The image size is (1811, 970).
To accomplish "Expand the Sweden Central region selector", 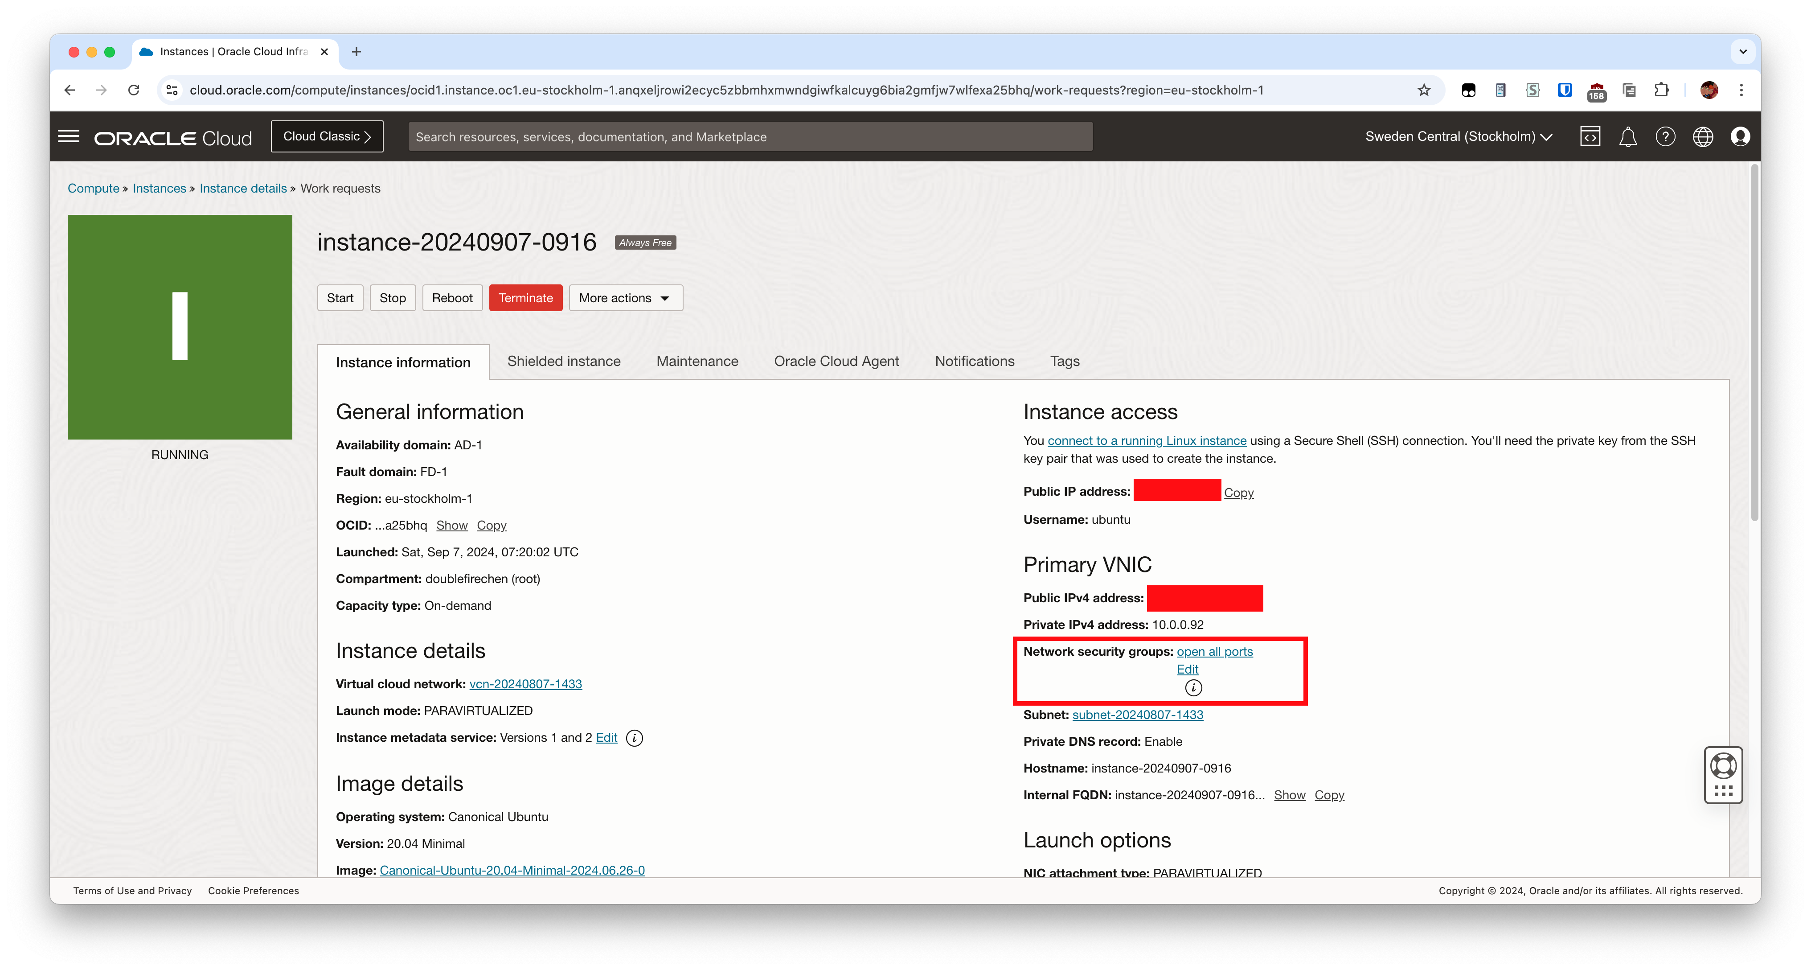I will (1458, 136).
